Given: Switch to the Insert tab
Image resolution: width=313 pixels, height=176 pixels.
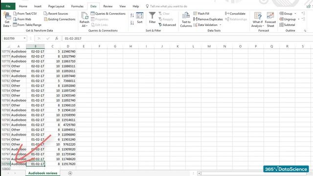Looking at the screenshot, I should click(38, 6).
